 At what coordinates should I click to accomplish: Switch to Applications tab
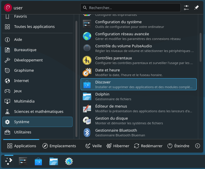coord(22,146)
